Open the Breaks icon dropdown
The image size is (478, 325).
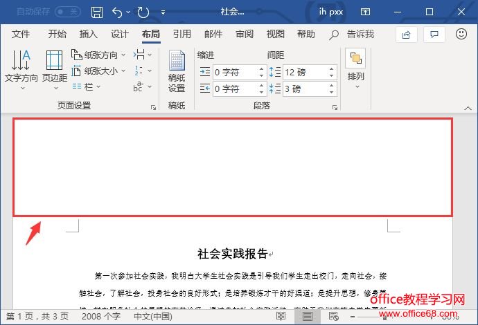(142, 55)
